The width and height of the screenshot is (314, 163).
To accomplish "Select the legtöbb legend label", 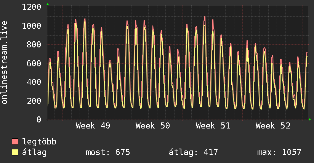I will coord(39,142).
